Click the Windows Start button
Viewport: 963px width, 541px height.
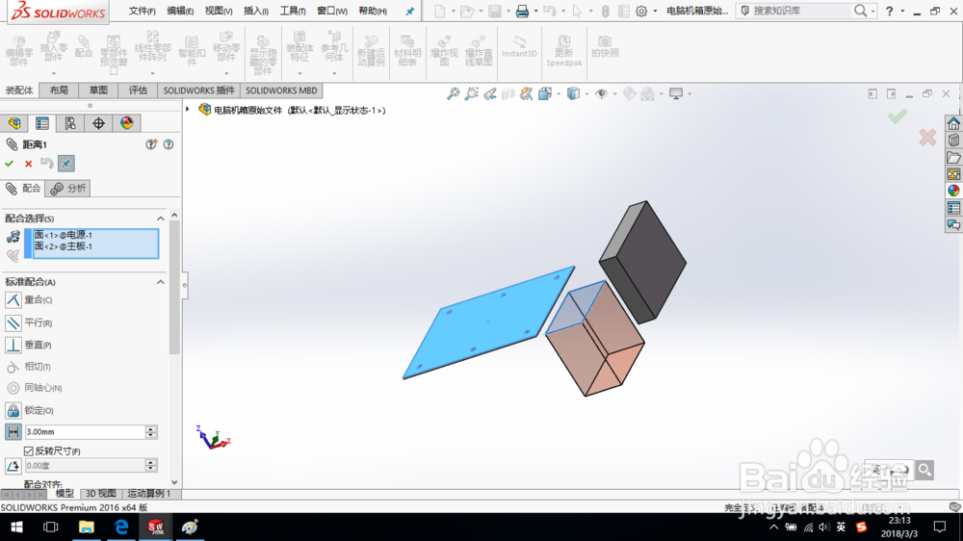point(16,527)
